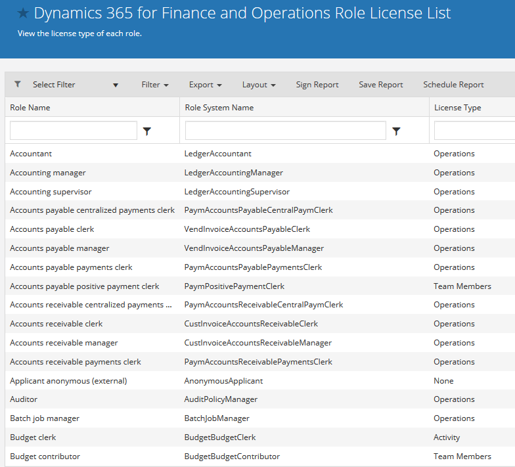Image resolution: width=515 pixels, height=467 pixels.
Task: Expand the Export menu
Action: [205, 85]
